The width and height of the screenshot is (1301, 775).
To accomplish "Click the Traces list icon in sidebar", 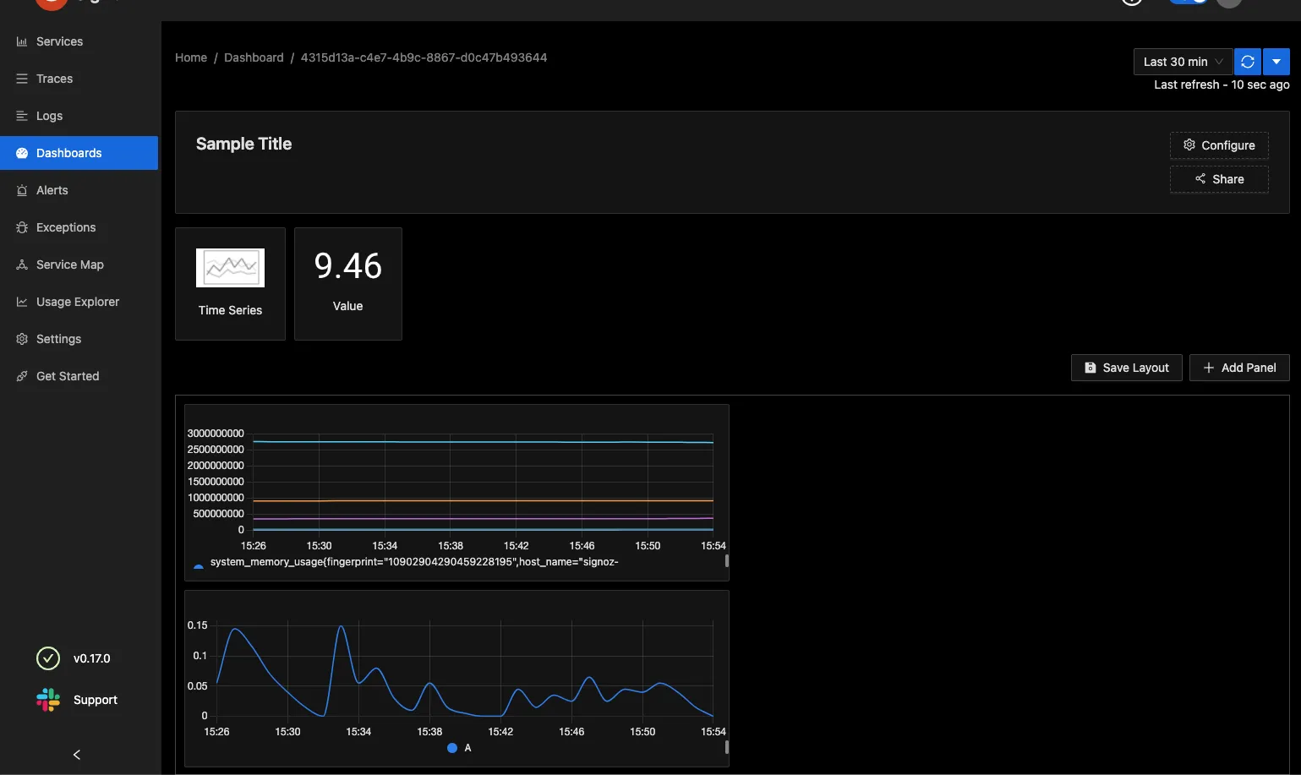I will coord(22,79).
